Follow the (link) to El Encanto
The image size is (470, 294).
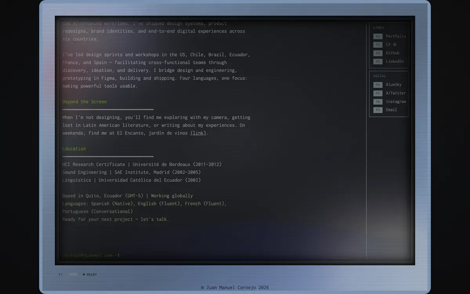click(198, 133)
